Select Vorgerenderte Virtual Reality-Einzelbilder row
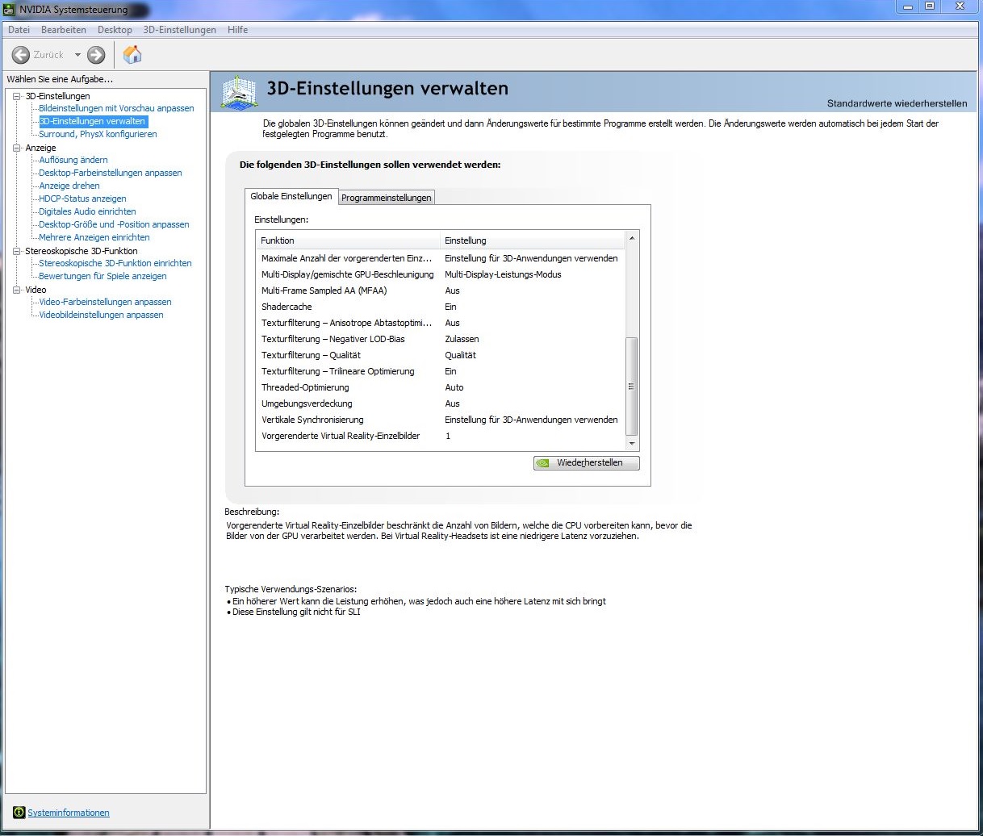The height and width of the screenshot is (836, 983). click(x=441, y=436)
